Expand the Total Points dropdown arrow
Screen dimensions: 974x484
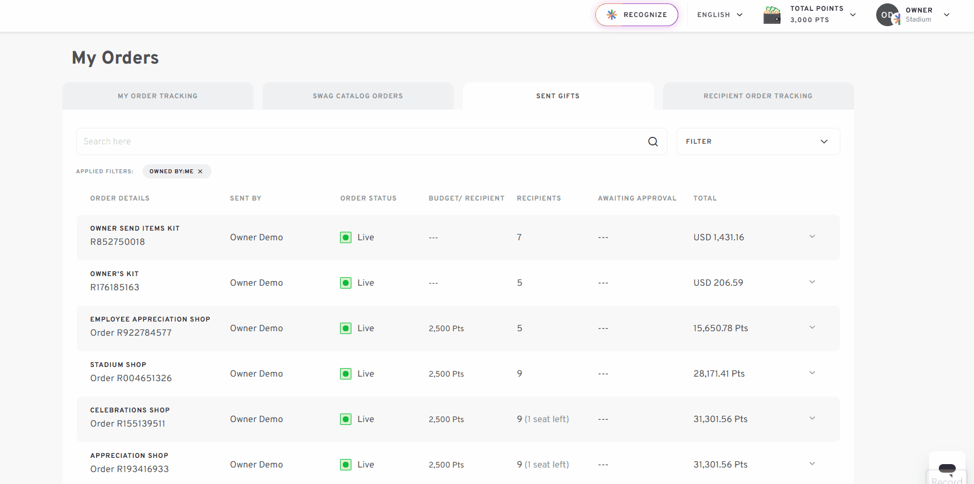coord(853,15)
